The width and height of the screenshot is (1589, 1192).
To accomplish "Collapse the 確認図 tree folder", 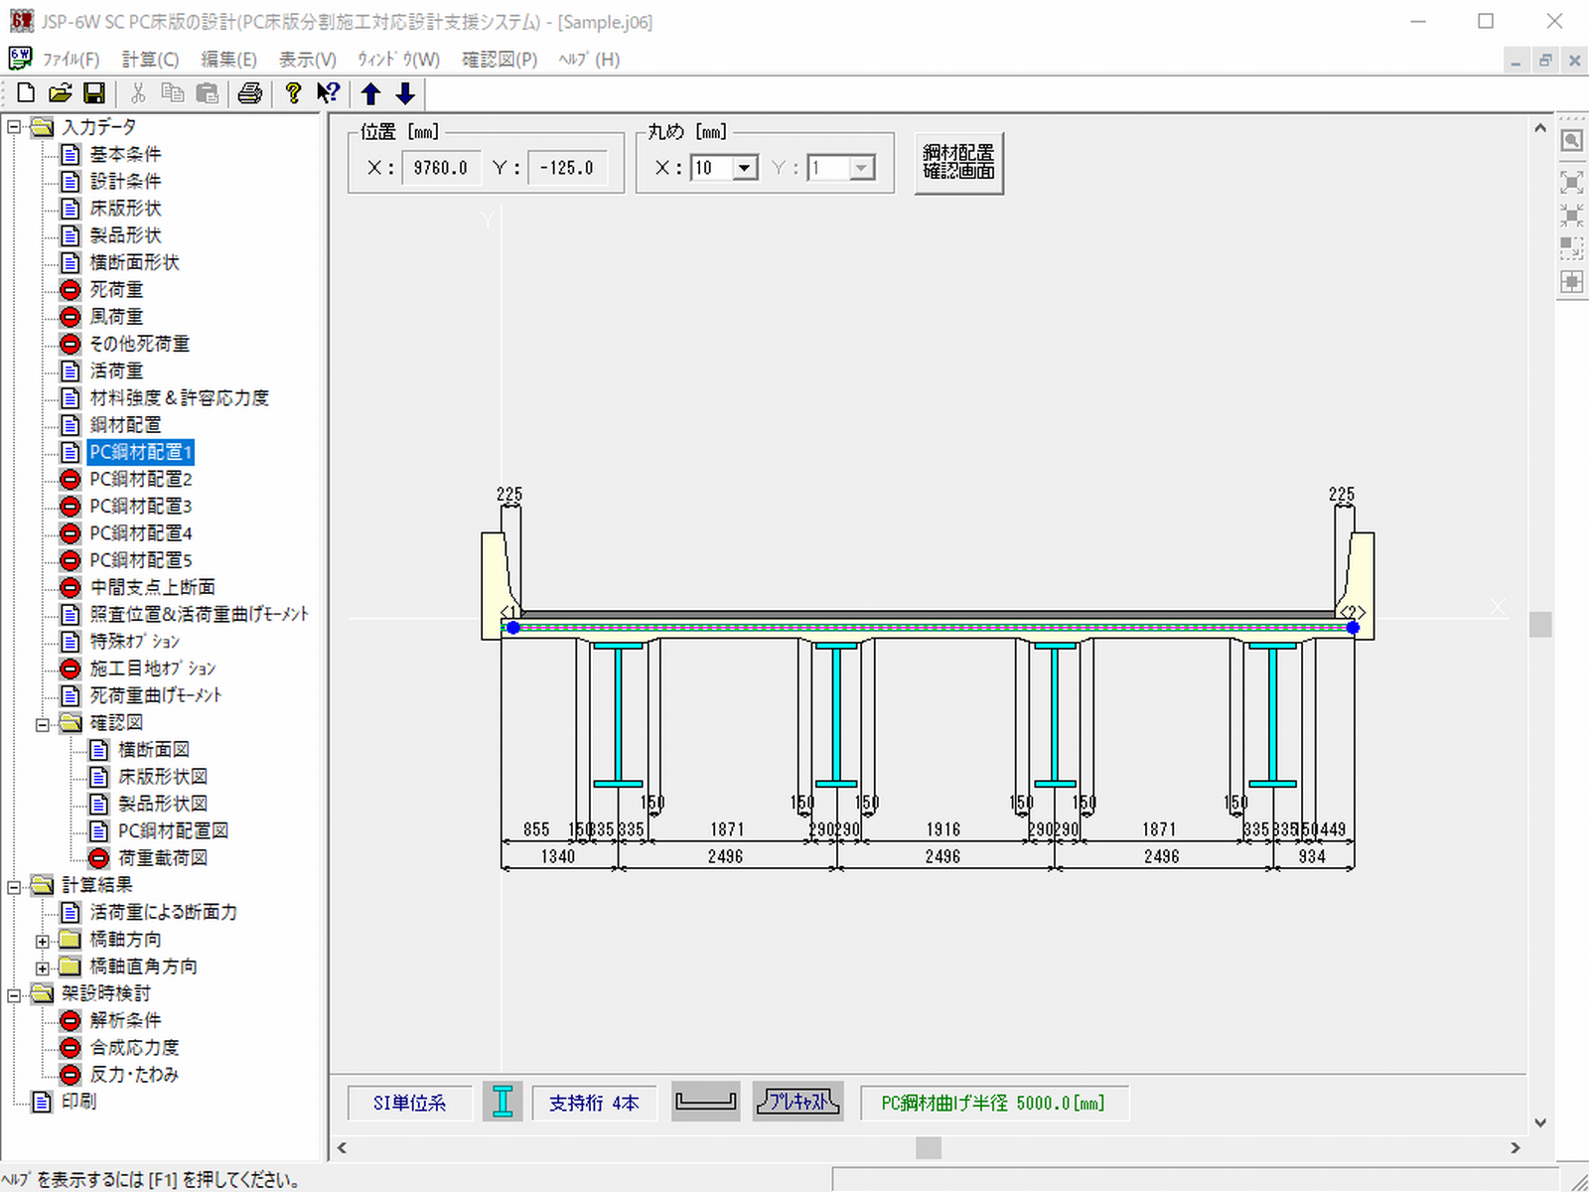I will point(42,724).
